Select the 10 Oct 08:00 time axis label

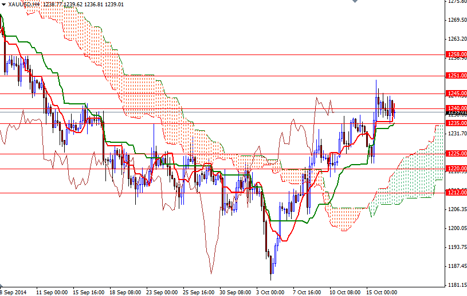346,292
